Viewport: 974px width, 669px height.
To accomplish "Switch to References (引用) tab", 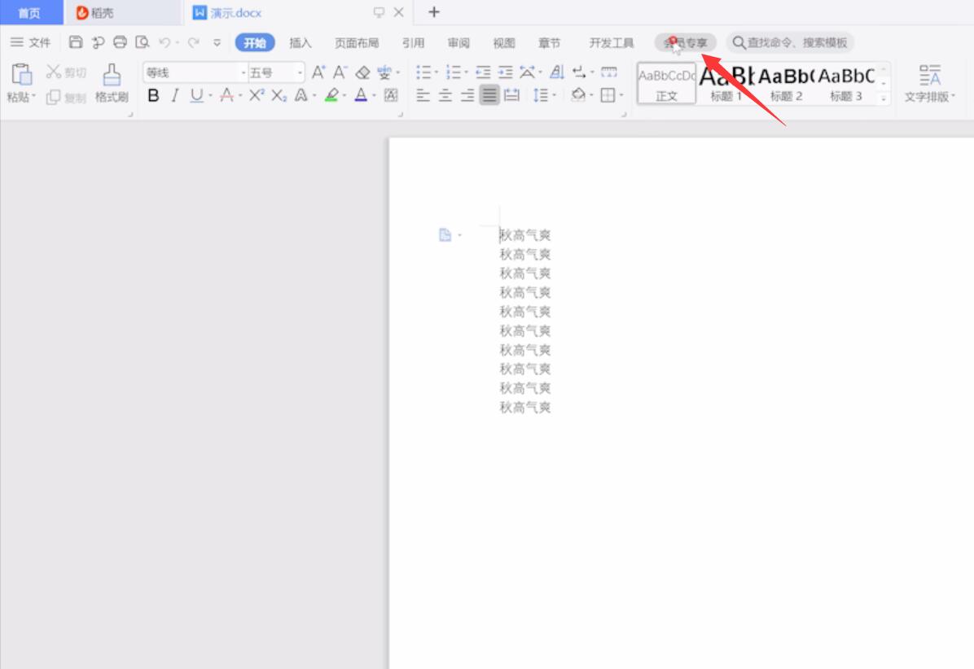I will pyautogui.click(x=413, y=42).
